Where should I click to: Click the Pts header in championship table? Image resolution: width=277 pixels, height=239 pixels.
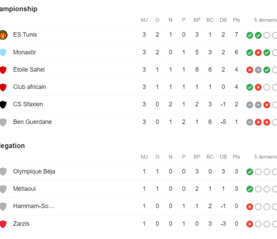click(237, 20)
